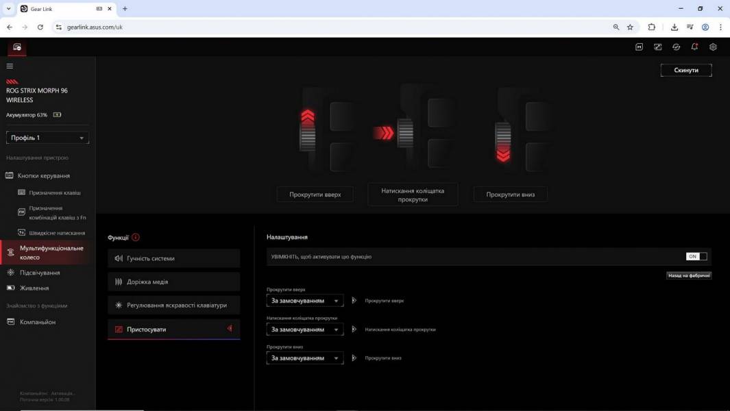Select the Доріжка медіа function
730x411 pixels.
[173, 282]
